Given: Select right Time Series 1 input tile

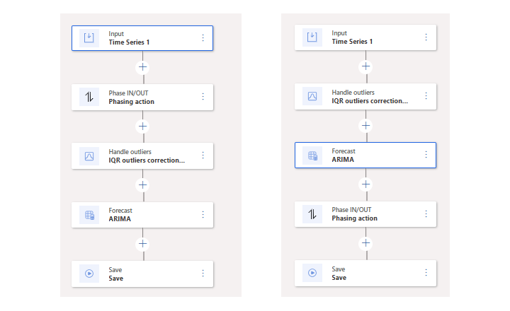Looking at the screenshot, I should pos(368,37).
